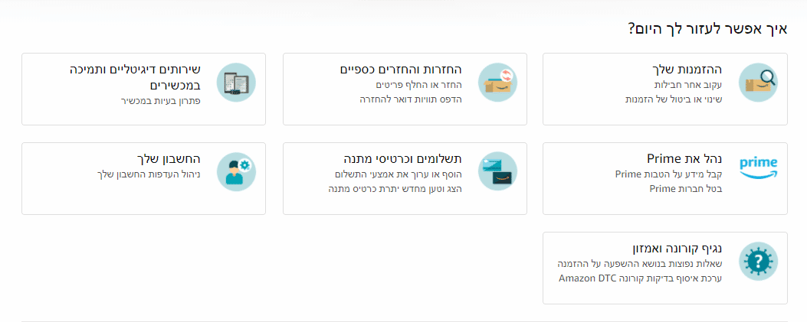Screen dimensions: 807x322
Task: Open נגיף קורונה ואמזון heading
Action: [677, 249]
